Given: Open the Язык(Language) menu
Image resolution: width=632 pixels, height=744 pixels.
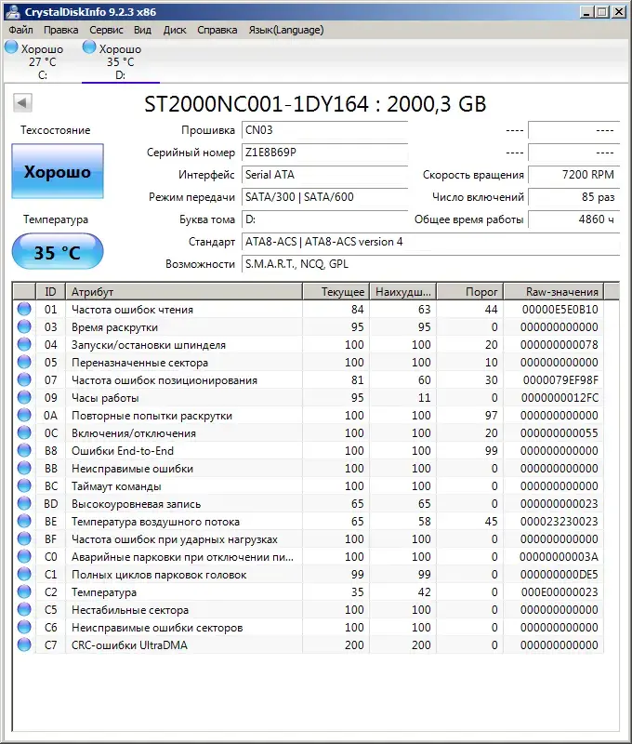Looking at the screenshot, I should tap(286, 30).
